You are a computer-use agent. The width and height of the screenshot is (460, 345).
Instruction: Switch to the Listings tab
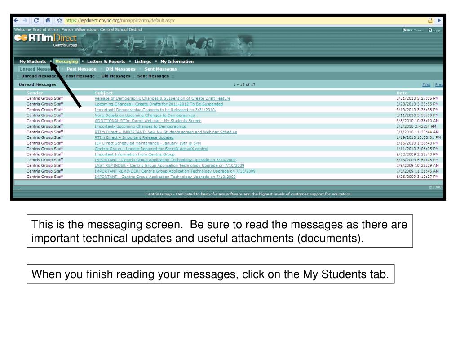[143, 61]
